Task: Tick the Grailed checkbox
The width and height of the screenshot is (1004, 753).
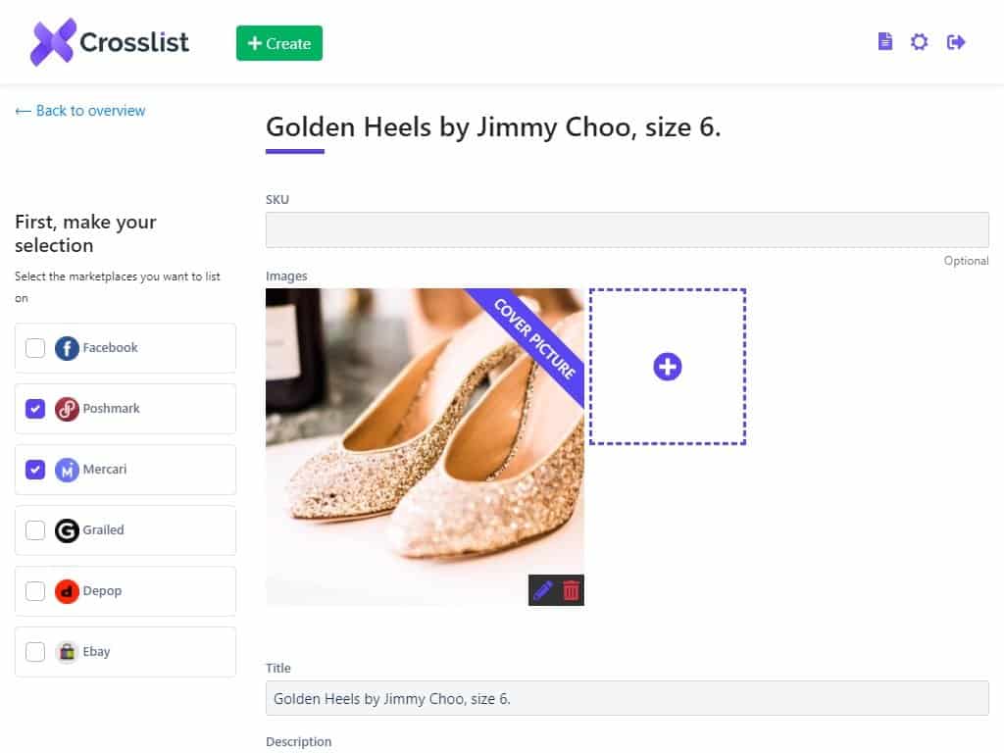Action: (x=35, y=530)
